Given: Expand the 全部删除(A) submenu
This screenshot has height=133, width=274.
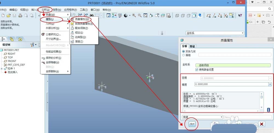Looking at the screenshot, I should tap(55, 71).
